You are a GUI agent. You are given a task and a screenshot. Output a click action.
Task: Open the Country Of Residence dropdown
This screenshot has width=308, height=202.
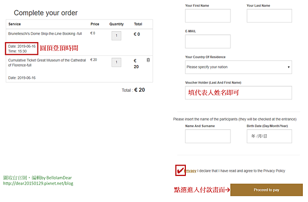point(238,67)
